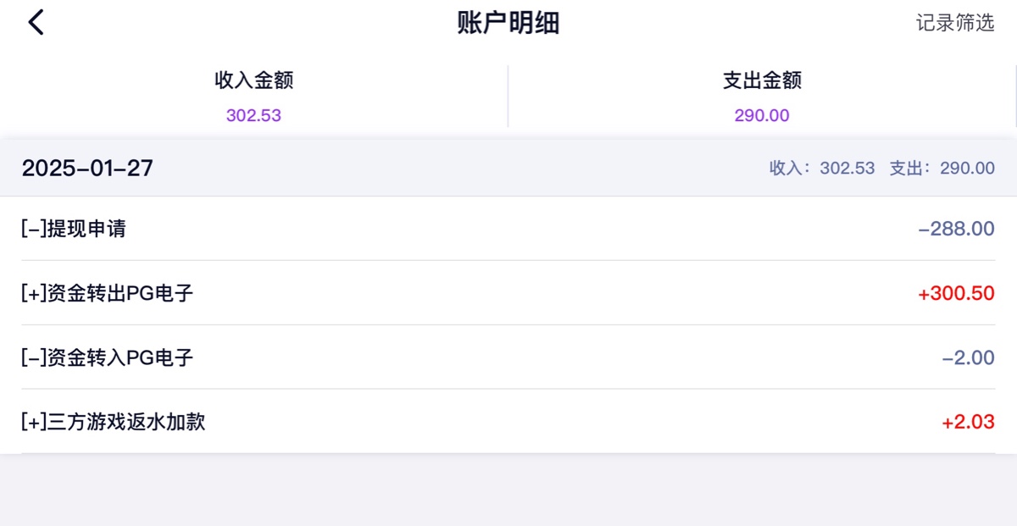Click the red +300.50 amount
Viewport: 1017px width, 526px height.
tap(956, 293)
